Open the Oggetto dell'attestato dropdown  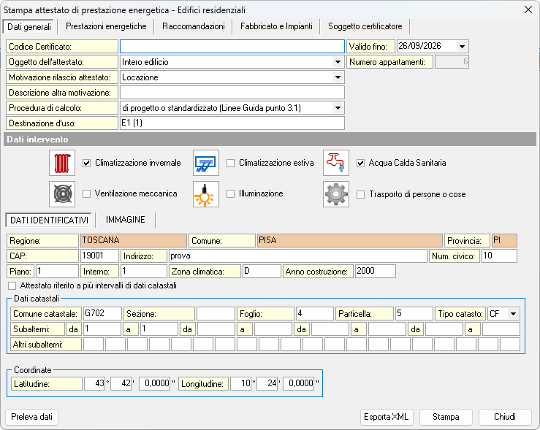[337, 62]
